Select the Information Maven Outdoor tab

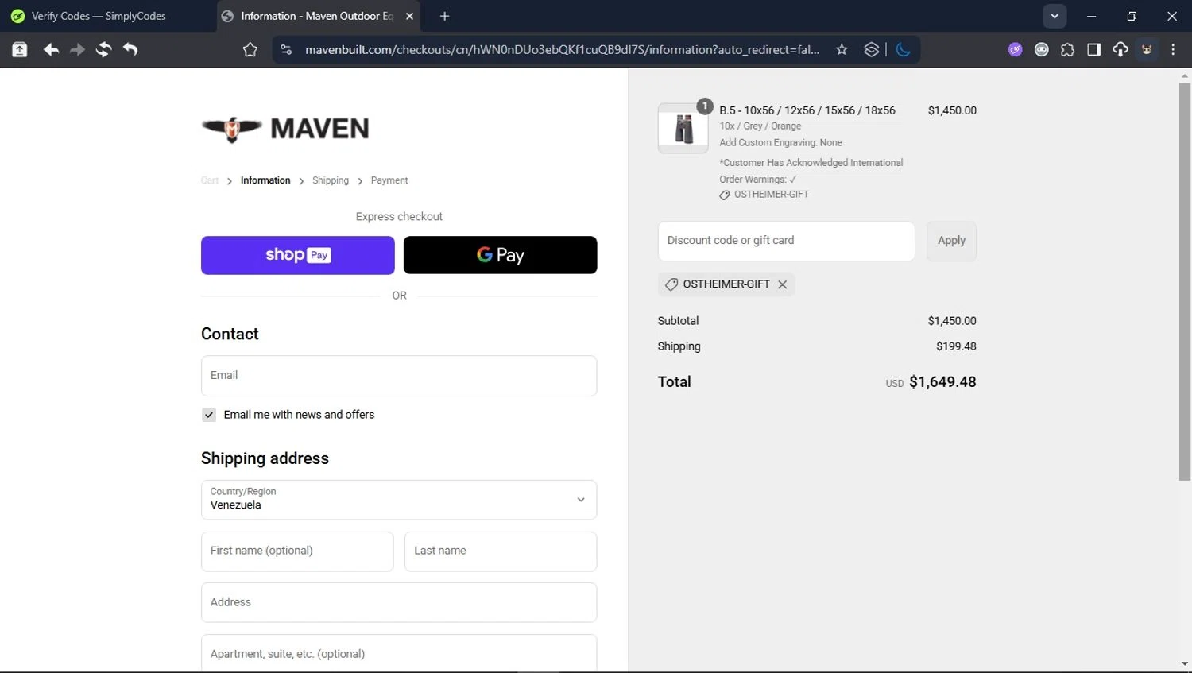[x=318, y=16]
